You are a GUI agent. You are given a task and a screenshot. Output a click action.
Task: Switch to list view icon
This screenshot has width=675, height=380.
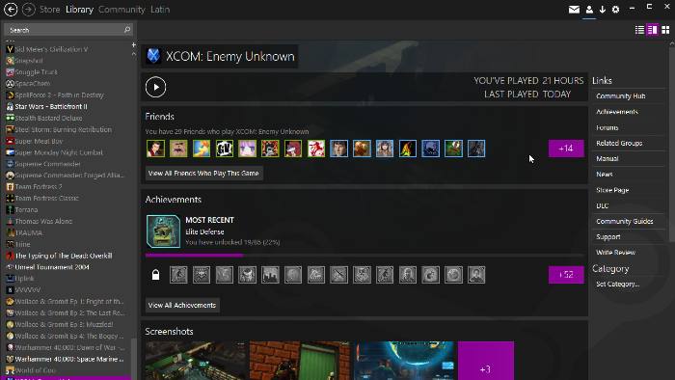click(x=639, y=30)
